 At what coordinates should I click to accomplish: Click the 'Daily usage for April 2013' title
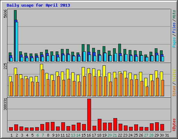[x=38, y=6]
